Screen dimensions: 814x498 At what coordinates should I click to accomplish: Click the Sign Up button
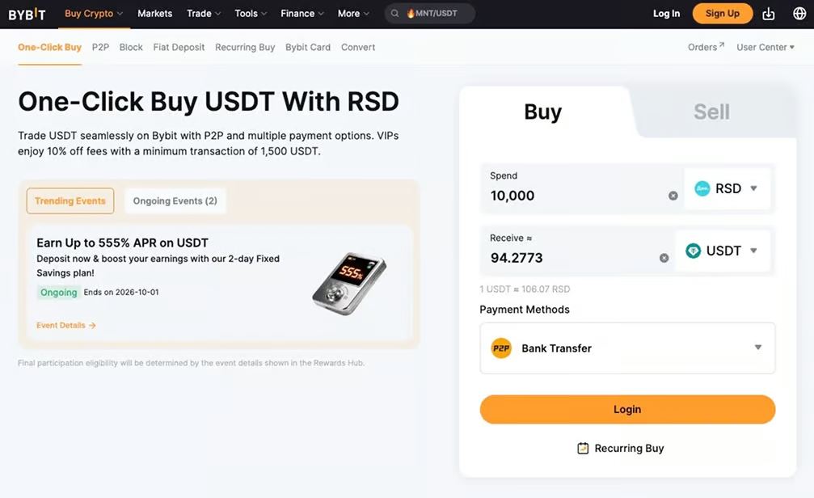coord(722,14)
